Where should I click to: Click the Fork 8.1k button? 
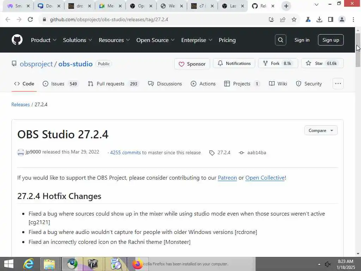tap(278, 64)
